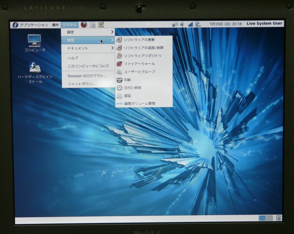Open the Trash icon in the bottom panel
The width and height of the screenshot is (294, 234).
tap(278, 218)
